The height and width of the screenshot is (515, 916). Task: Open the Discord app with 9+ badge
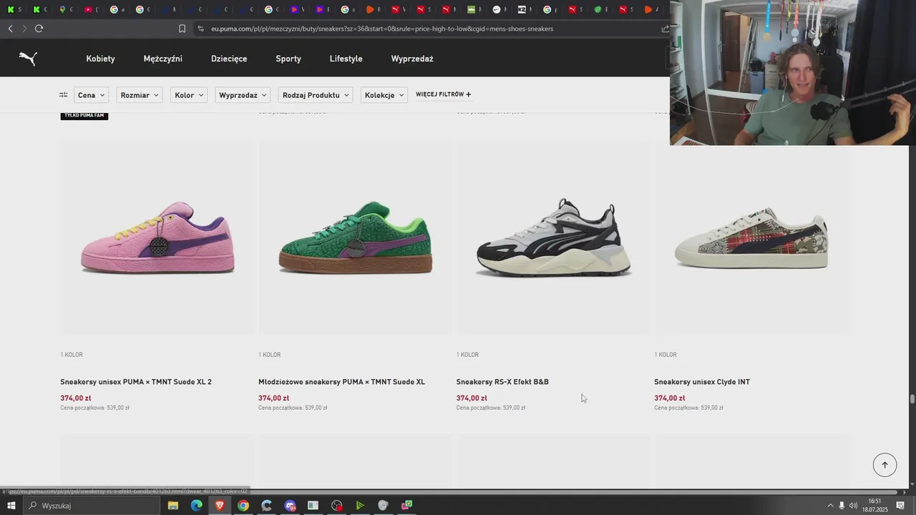click(290, 506)
